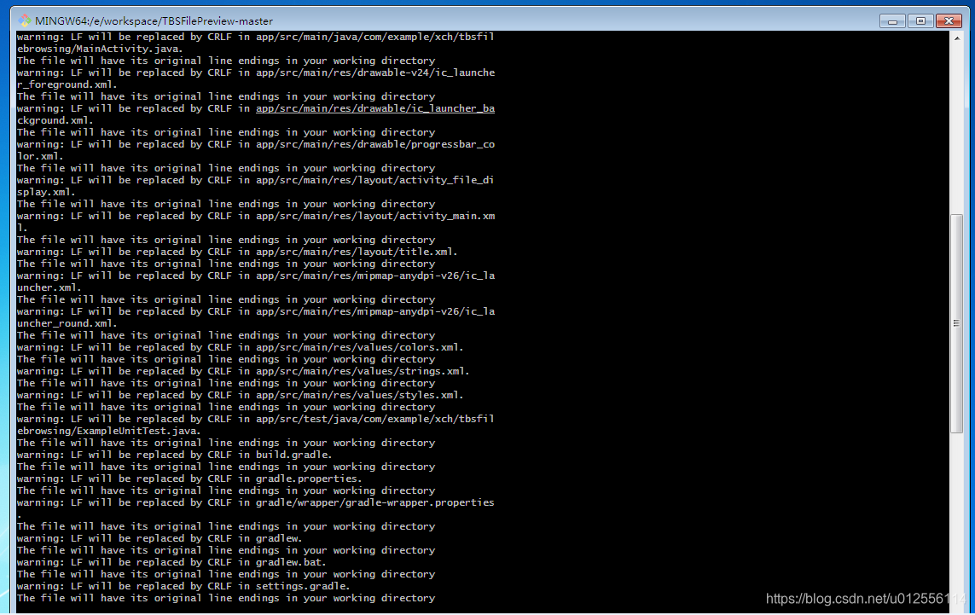Maximize the MINGW64 terminal window

(x=920, y=20)
